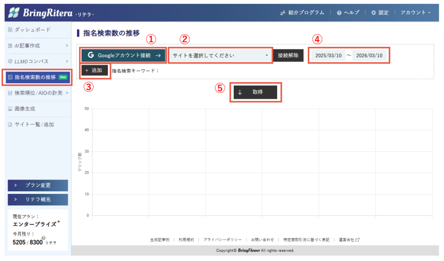Click the 画像生成 sidebar icon

pos(10,109)
